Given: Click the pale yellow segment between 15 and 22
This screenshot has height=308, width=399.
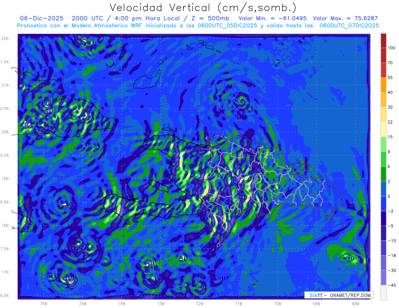Looking at the screenshot, I should 383,129.
